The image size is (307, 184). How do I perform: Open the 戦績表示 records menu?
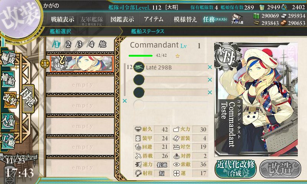(63, 19)
